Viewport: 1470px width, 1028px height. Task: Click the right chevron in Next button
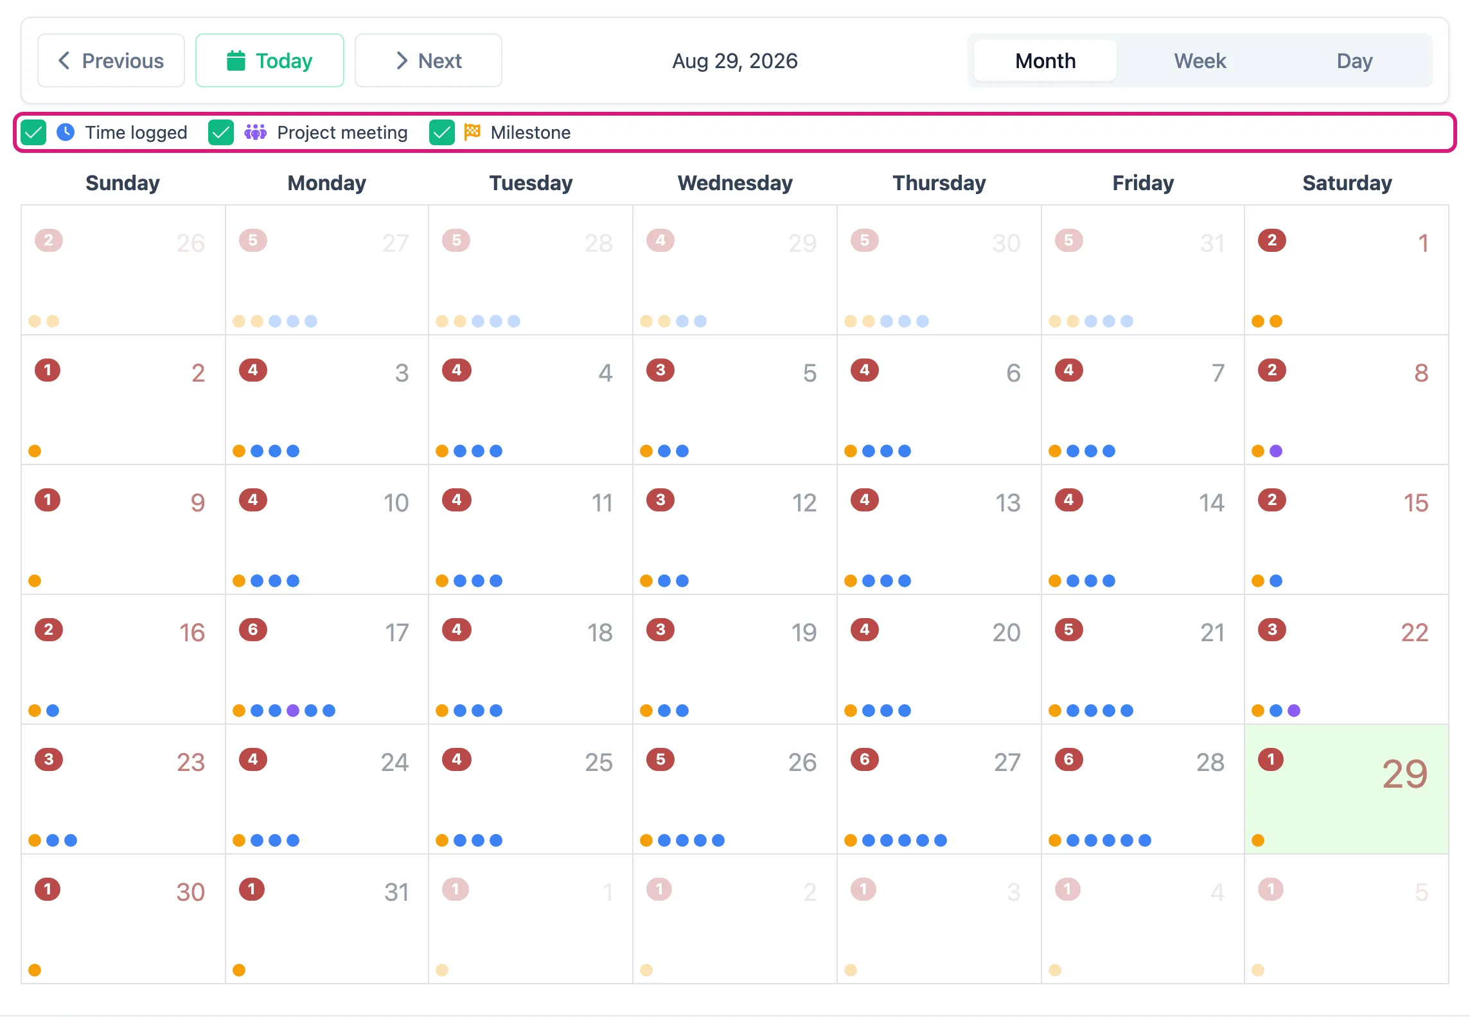[402, 60]
